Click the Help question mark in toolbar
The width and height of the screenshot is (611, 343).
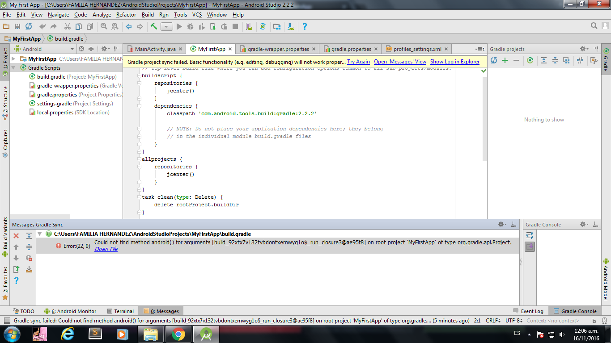[x=305, y=27]
